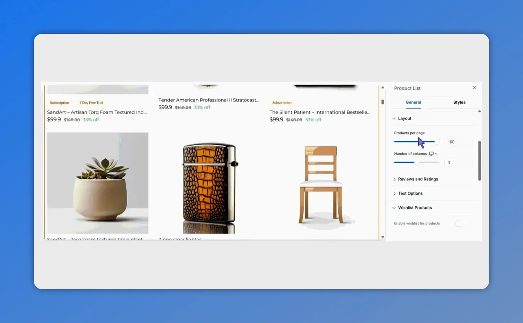Screen dimensions: 523x323
Task: Open the Fender American Professional II Stratocaster product
Action: (x=208, y=100)
